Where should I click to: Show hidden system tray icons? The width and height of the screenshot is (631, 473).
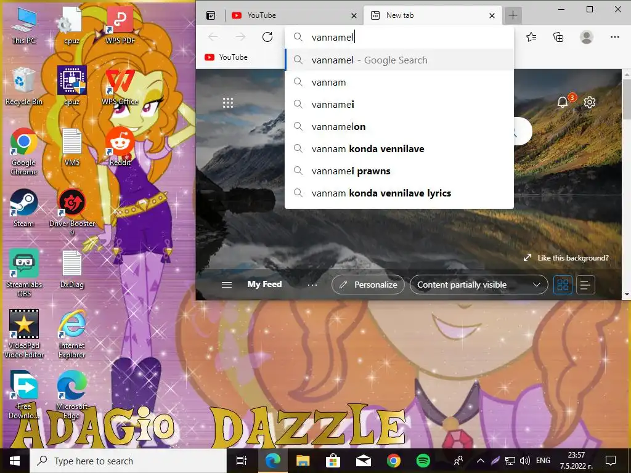click(481, 461)
